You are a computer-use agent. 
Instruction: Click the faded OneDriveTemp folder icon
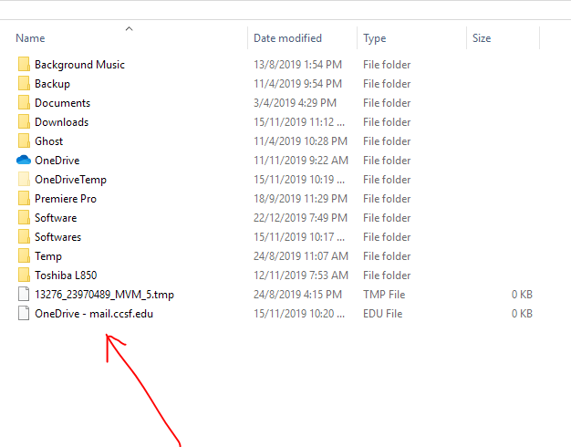pyautogui.click(x=24, y=179)
